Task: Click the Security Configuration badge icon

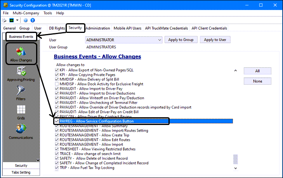Action: pyautogui.click(x=5, y=5)
